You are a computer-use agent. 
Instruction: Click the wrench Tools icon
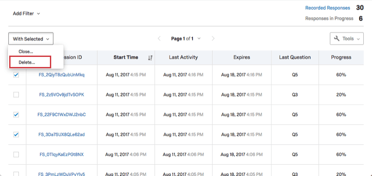coord(337,39)
